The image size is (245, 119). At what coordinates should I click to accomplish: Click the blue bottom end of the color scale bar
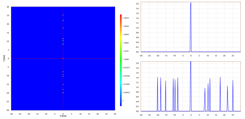121,105
